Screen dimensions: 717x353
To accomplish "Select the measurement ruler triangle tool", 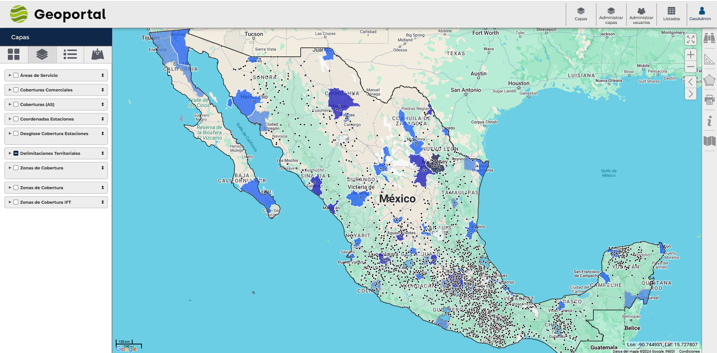I will (709, 59).
